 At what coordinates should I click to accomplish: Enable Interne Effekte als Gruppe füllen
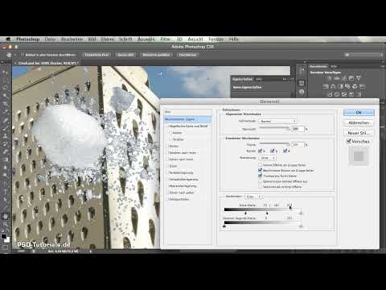point(260,165)
